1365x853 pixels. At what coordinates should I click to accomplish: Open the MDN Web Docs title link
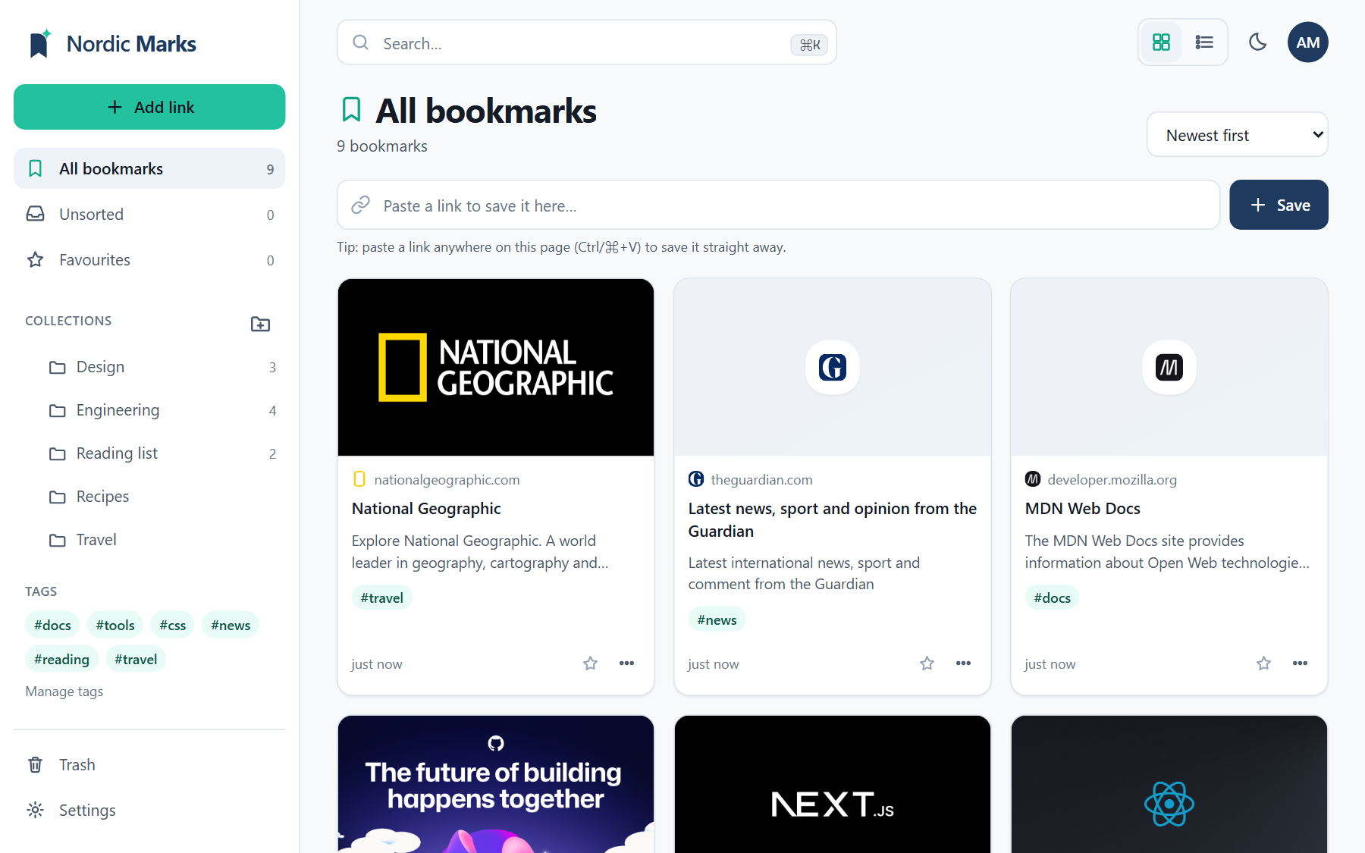click(1083, 508)
